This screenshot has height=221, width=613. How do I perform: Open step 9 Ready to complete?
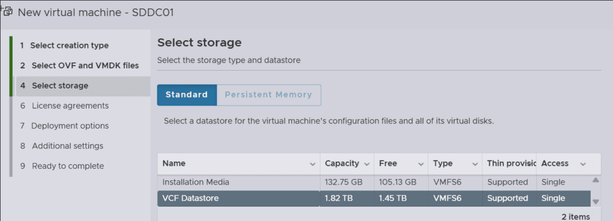(62, 166)
